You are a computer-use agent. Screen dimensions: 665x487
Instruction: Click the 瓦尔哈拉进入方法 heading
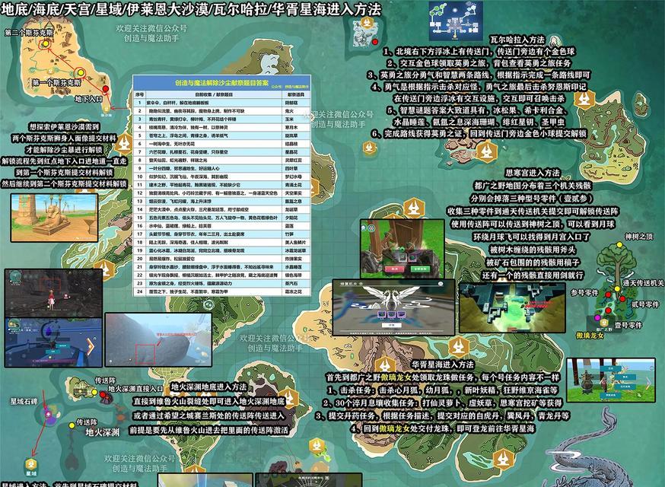pyautogui.click(x=517, y=40)
